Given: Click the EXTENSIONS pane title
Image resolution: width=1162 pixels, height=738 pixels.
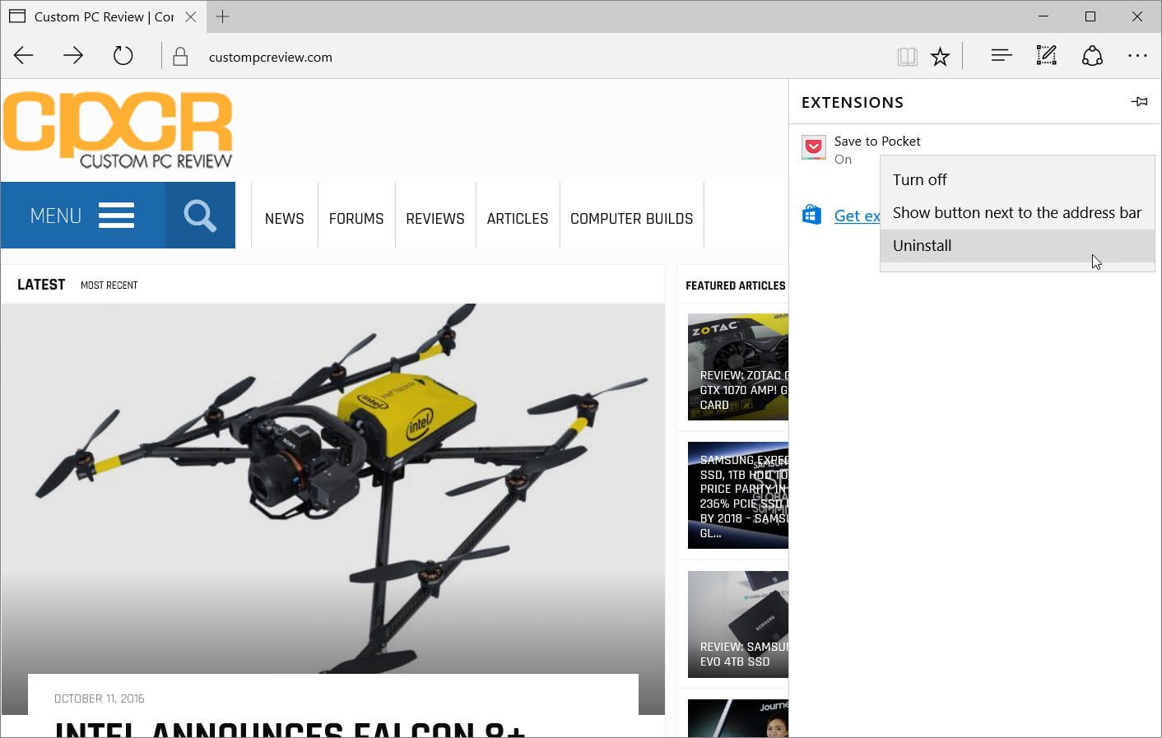Looking at the screenshot, I should point(853,102).
